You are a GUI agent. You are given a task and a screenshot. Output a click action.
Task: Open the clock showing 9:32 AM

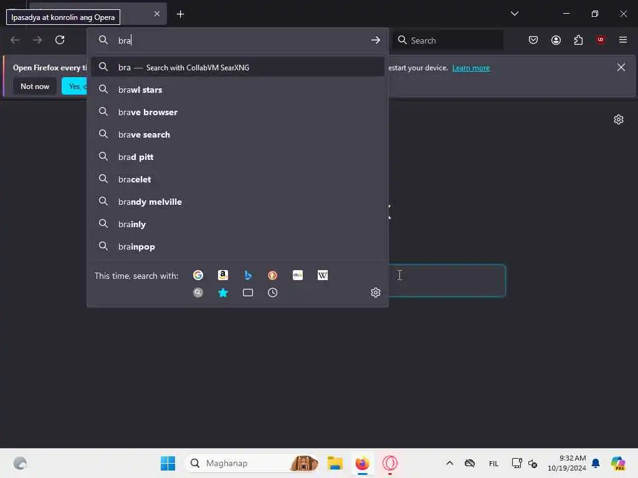click(x=567, y=463)
